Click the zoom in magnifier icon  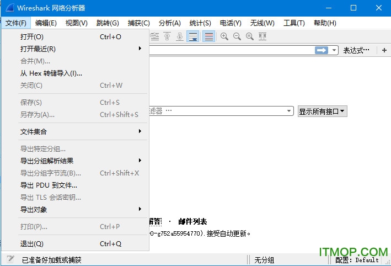point(224,36)
